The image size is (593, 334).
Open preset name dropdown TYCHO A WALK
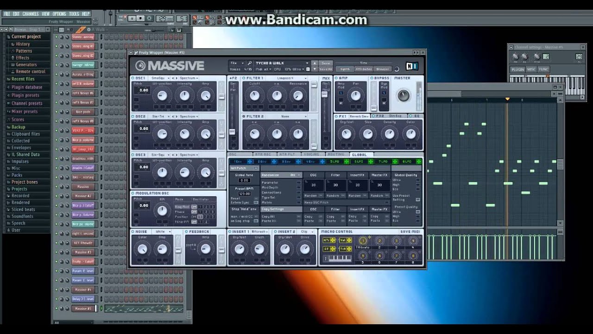[282, 63]
